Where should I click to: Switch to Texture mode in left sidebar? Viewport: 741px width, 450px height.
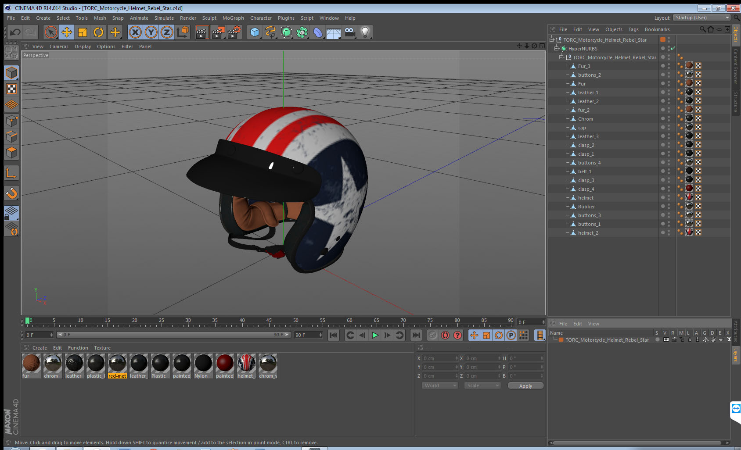11,89
